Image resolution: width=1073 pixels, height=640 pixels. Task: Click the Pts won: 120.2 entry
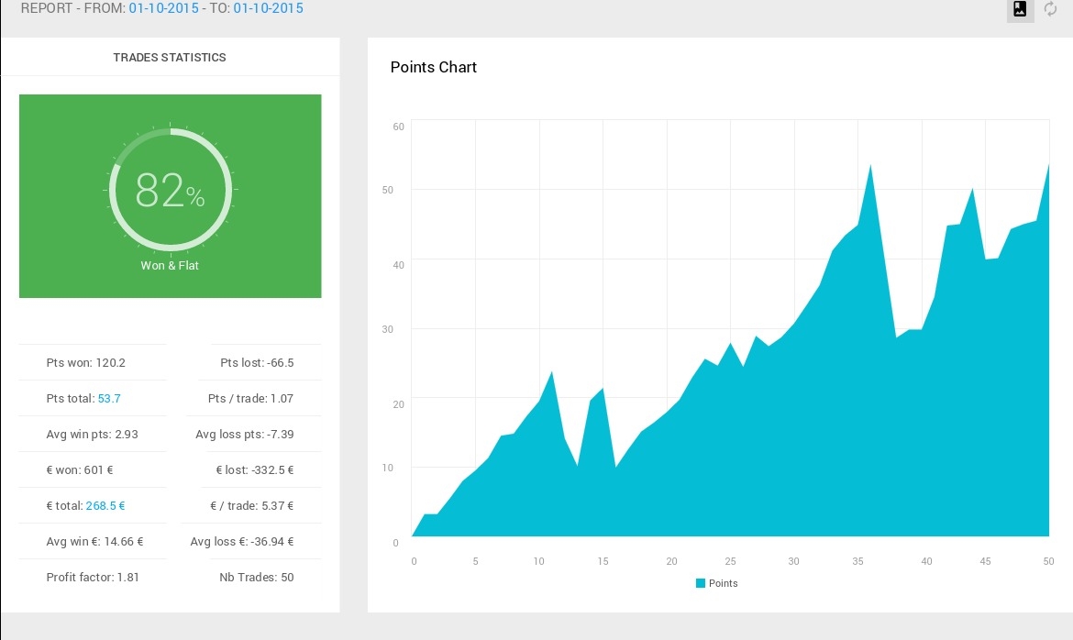(85, 363)
